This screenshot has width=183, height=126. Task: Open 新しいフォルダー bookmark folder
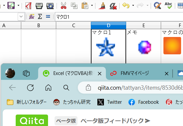coord(27,102)
